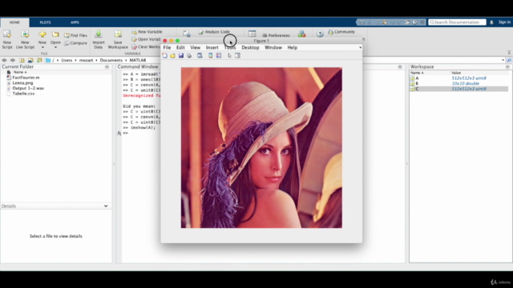Click the Open folder icon in ribbon
The width and height of the screenshot is (513, 288).
pos(55,34)
